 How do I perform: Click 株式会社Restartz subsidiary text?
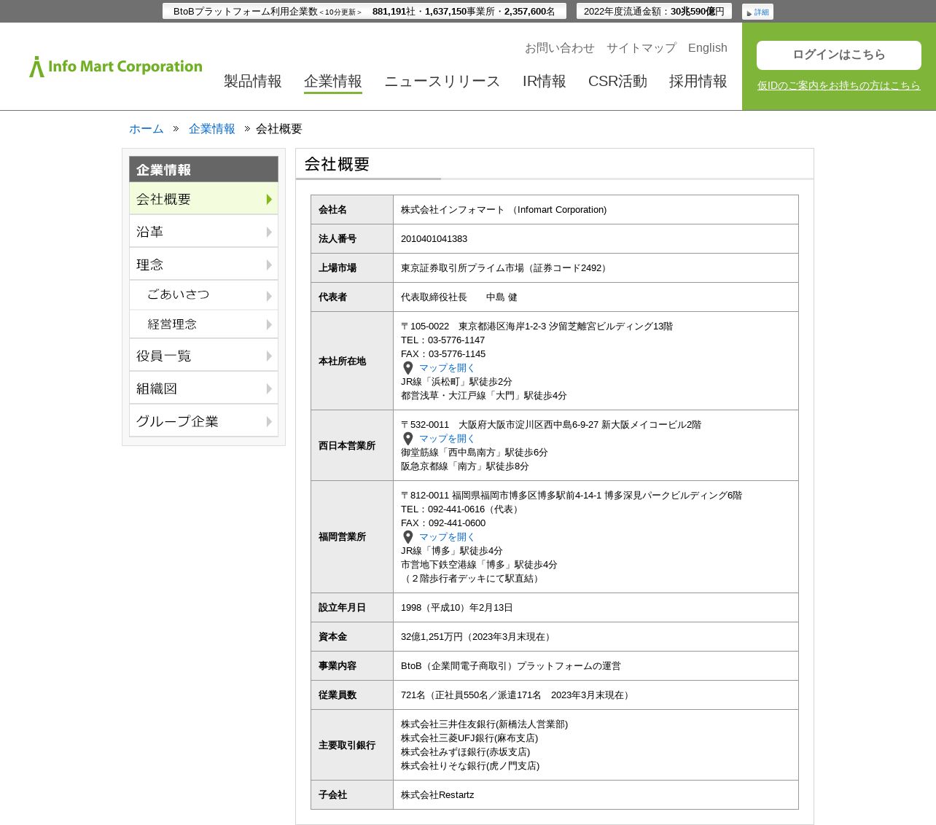[x=437, y=795]
